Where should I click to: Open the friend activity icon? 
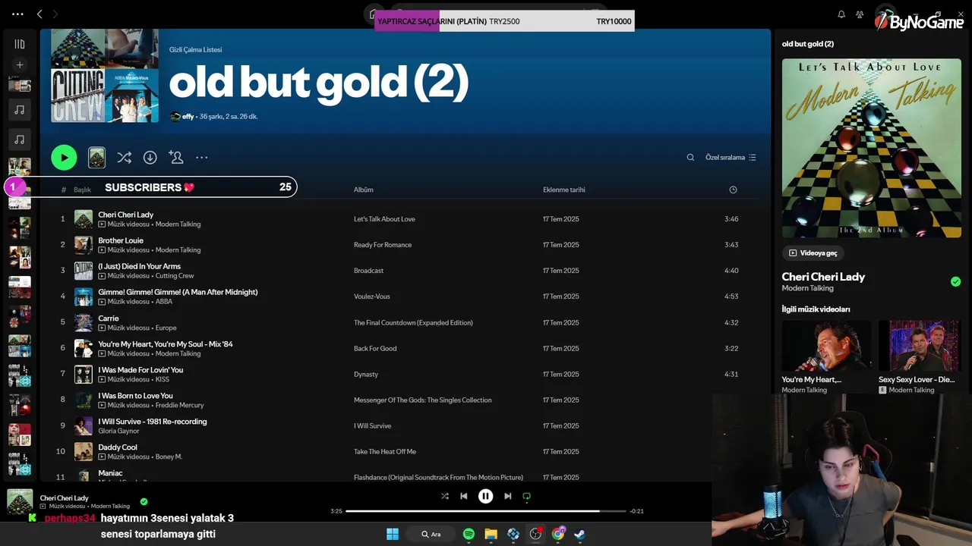point(860,14)
